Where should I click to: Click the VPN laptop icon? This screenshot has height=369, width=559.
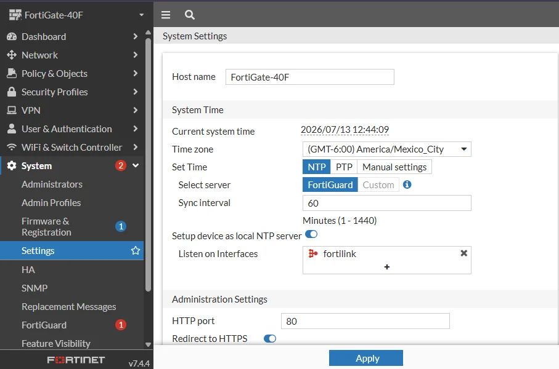coord(12,110)
